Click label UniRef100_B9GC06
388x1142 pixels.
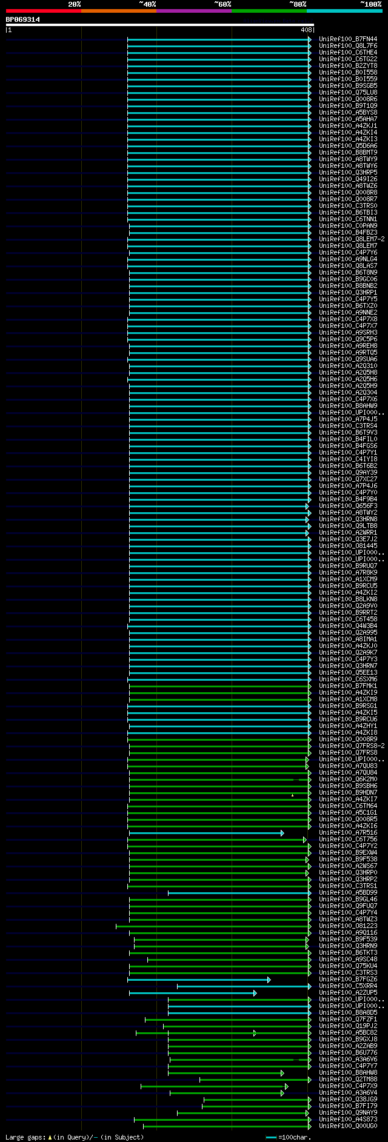(x=348, y=279)
